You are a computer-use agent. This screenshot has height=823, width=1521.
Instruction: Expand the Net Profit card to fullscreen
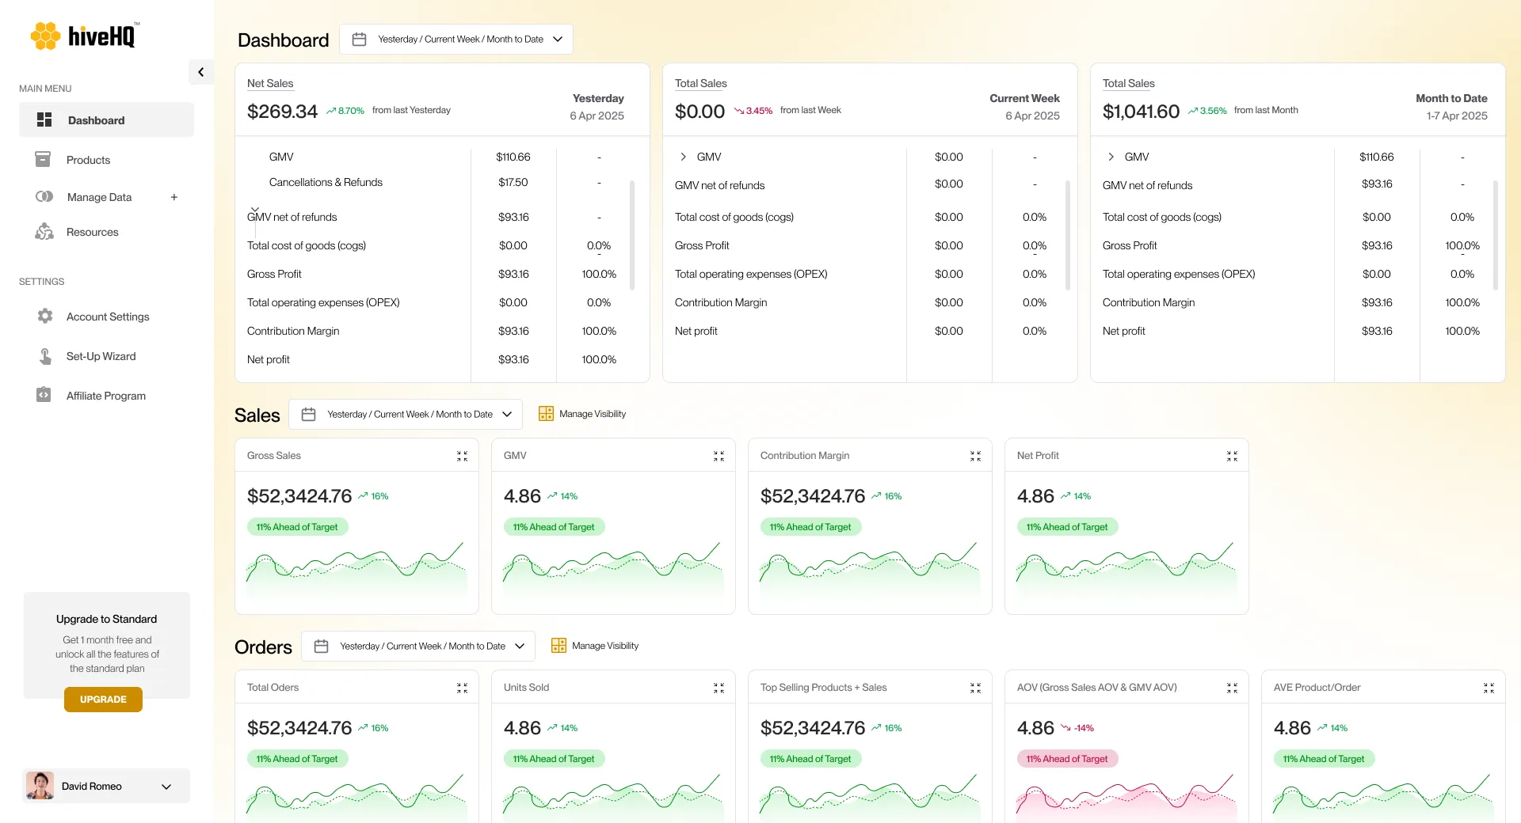[1232, 456]
